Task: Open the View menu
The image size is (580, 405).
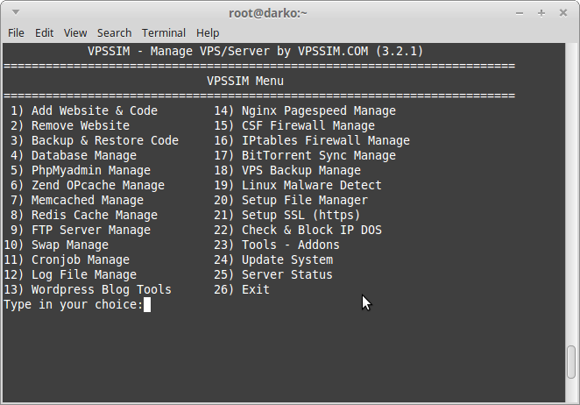Action: point(75,33)
